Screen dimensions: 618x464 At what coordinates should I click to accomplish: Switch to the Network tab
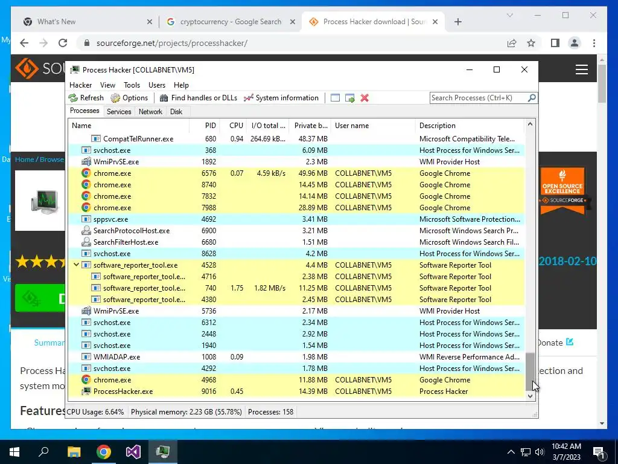coord(150,112)
